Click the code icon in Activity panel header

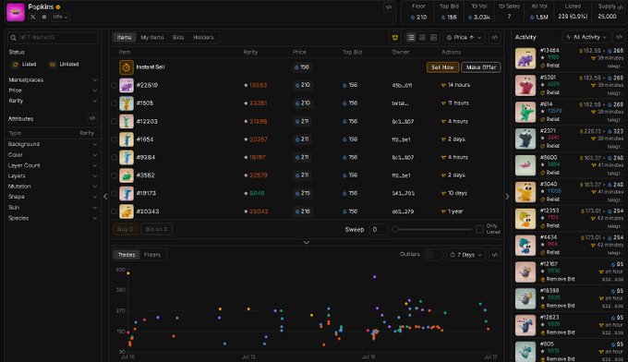(x=619, y=37)
